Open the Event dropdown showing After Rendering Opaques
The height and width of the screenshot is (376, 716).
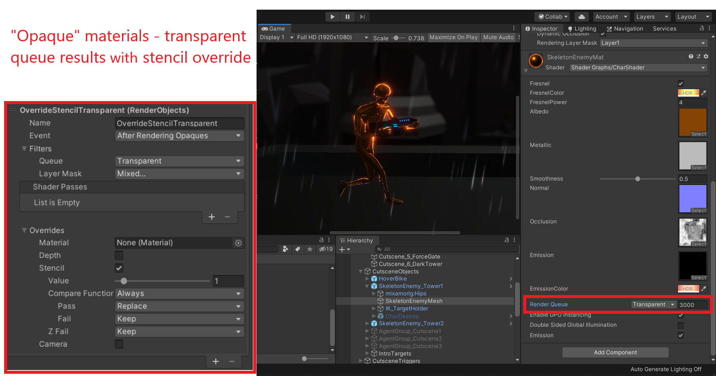(x=179, y=136)
